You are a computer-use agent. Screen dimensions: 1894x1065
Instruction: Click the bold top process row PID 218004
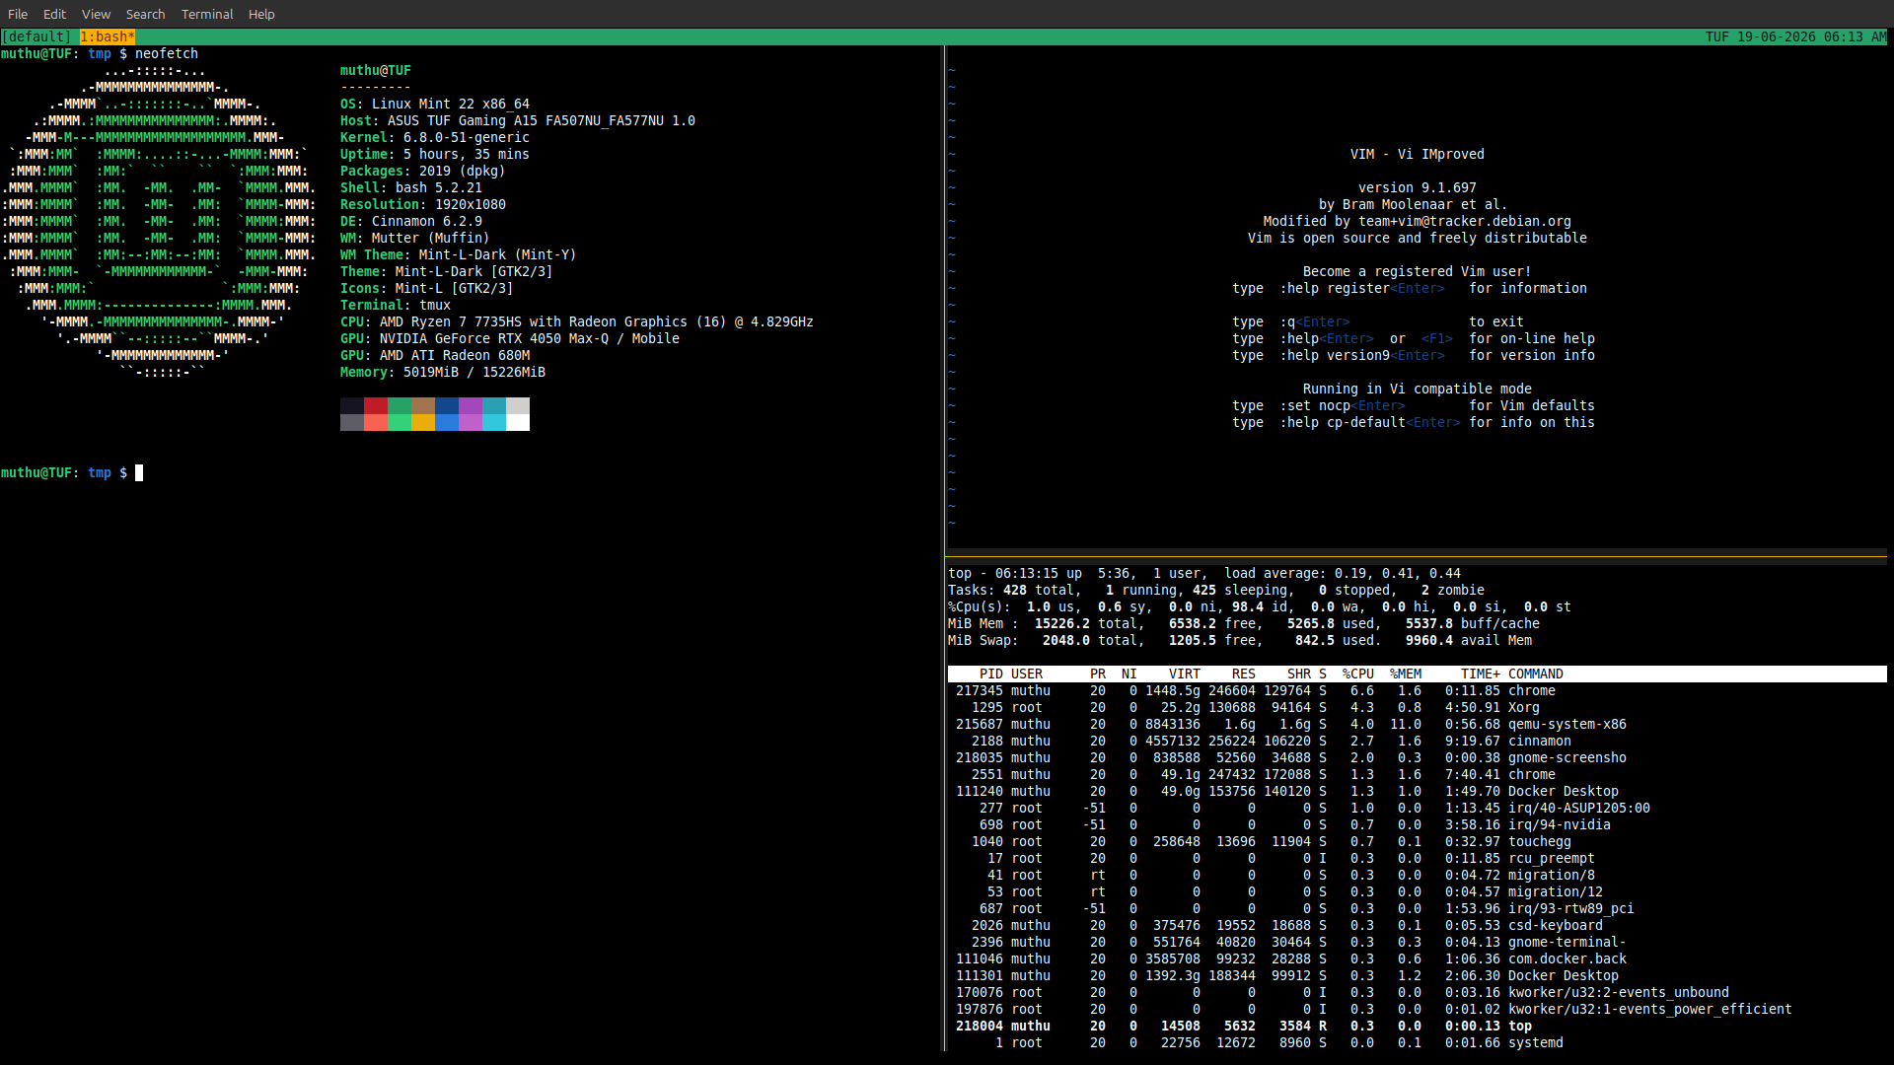point(1417,1026)
